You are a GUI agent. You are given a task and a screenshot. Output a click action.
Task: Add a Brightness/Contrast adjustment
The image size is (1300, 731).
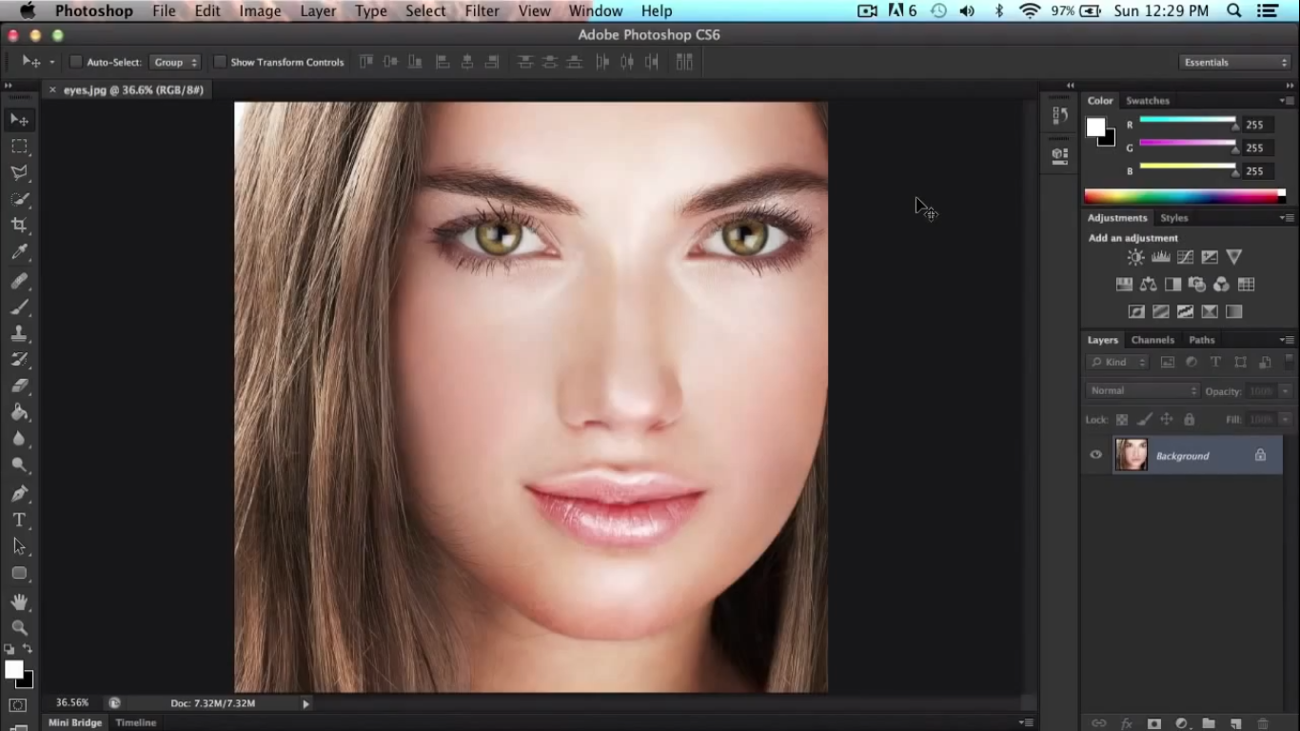point(1135,257)
